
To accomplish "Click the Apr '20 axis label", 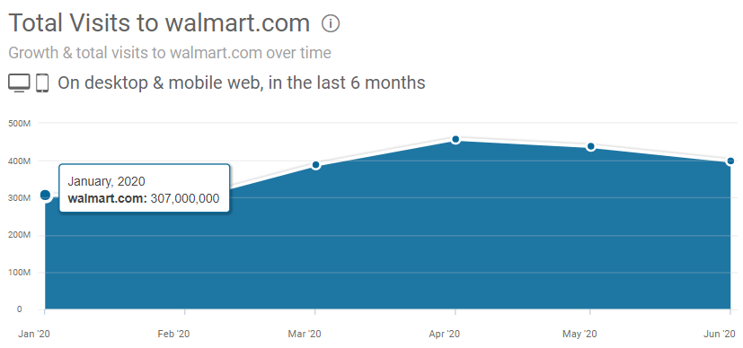I will [444, 335].
